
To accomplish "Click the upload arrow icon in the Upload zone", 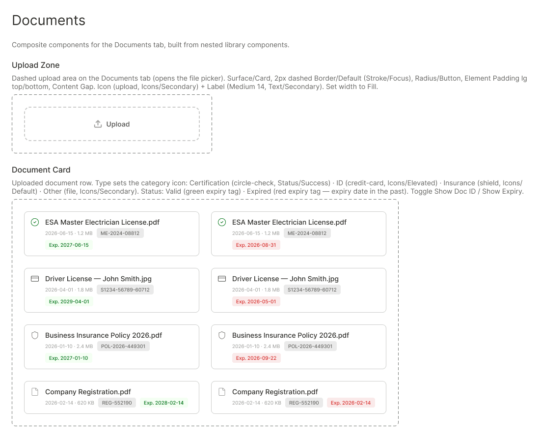I will point(98,124).
